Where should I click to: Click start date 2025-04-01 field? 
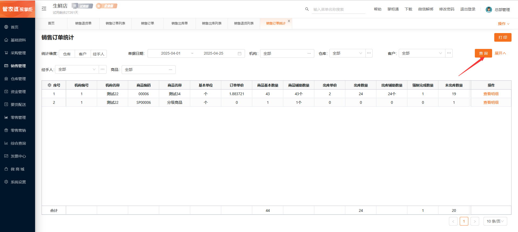point(171,53)
